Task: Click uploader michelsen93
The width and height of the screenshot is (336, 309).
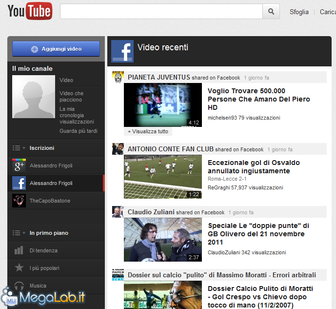Action: [222, 118]
